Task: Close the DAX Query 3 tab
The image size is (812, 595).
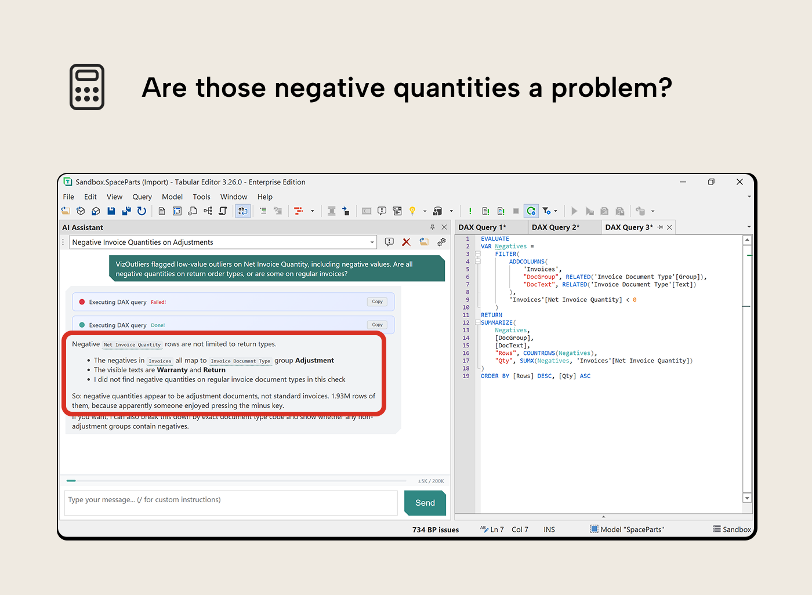Action: click(x=669, y=227)
